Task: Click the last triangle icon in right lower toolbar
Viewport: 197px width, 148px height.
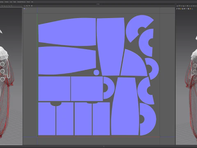Action: pyautogui.click(x=192, y=9)
